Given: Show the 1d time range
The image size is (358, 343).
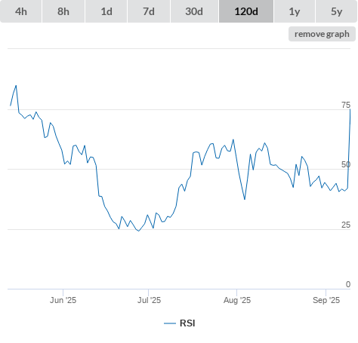Looking at the screenshot, I should [x=106, y=11].
